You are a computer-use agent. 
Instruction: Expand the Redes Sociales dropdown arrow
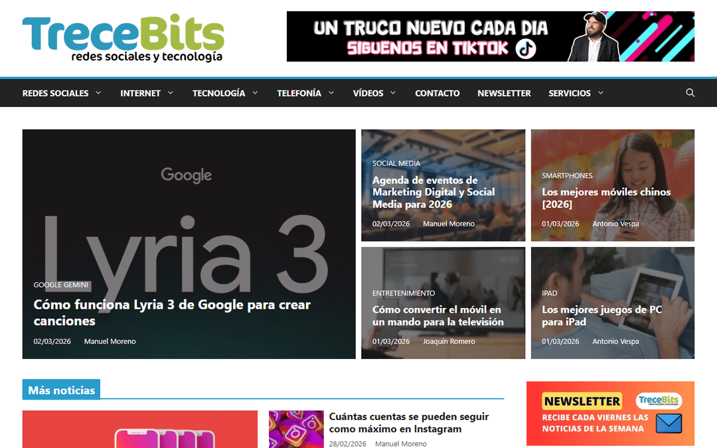click(x=98, y=93)
